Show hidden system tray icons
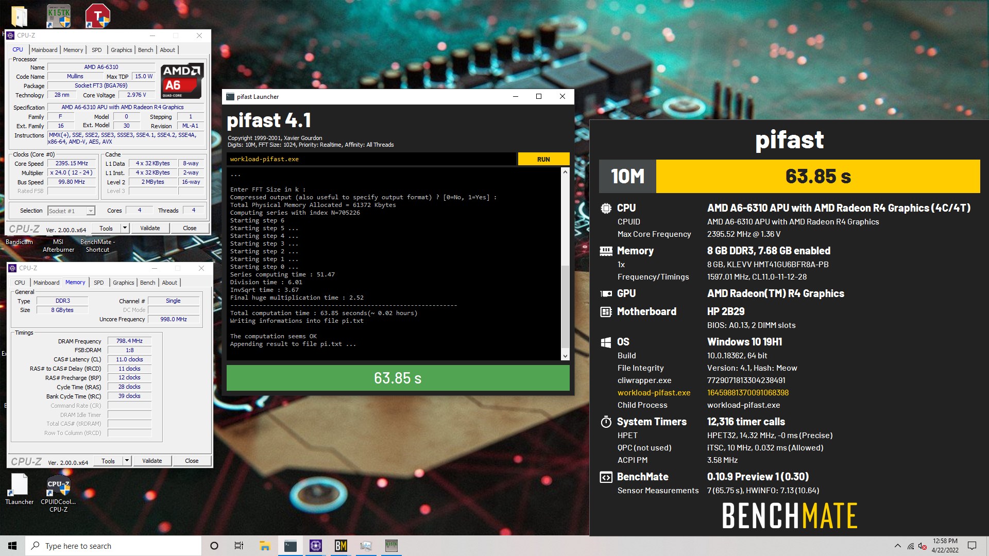Viewport: 989px width, 556px height. [898, 546]
